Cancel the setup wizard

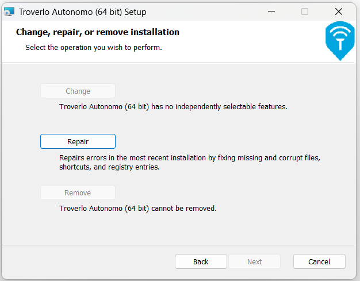coord(319,261)
